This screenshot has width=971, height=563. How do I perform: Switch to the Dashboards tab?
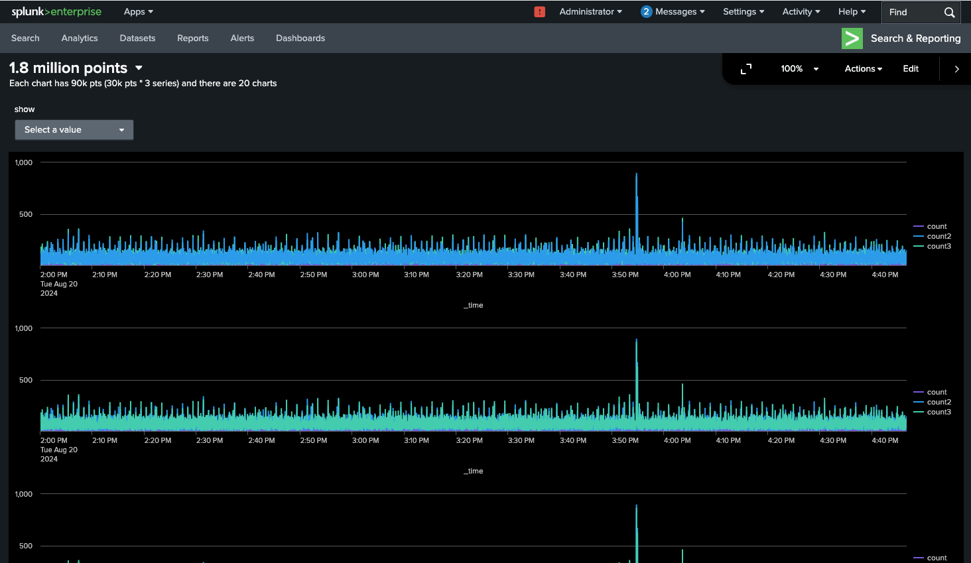point(300,38)
